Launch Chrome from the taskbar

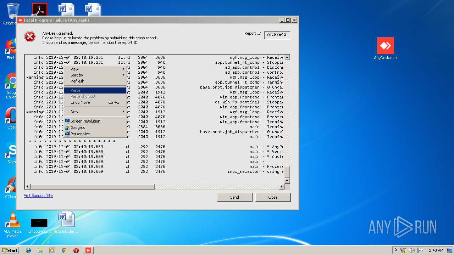[x=64, y=250]
